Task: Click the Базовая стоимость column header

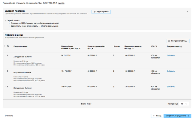Action: 132,47
